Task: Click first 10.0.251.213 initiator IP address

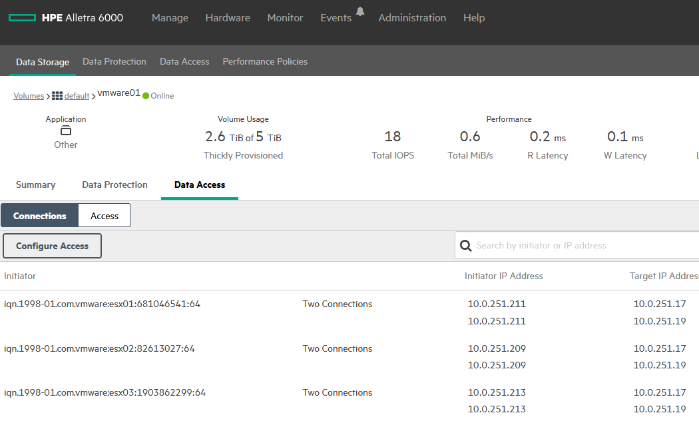Action: (497, 392)
